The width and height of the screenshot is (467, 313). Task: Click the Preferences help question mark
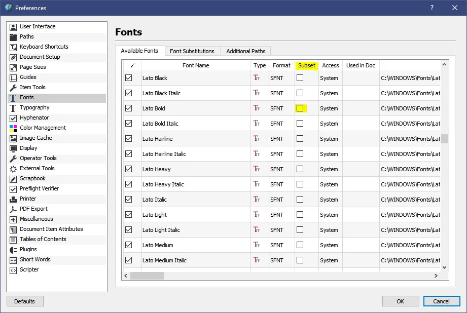432,8
